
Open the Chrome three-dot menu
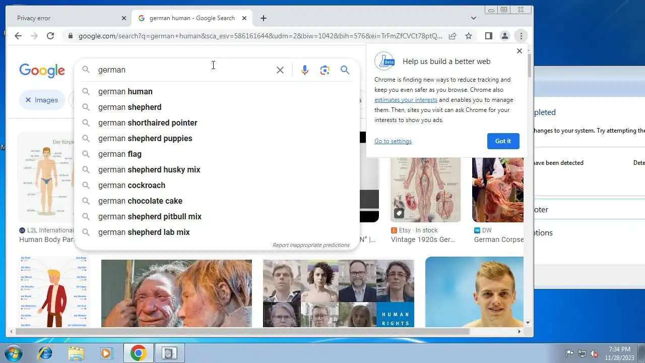[521, 36]
